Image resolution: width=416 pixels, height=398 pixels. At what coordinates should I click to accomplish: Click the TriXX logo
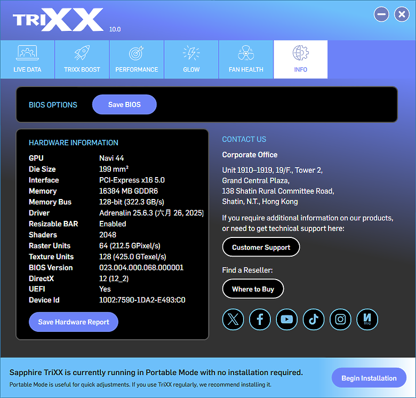point(58,20)
